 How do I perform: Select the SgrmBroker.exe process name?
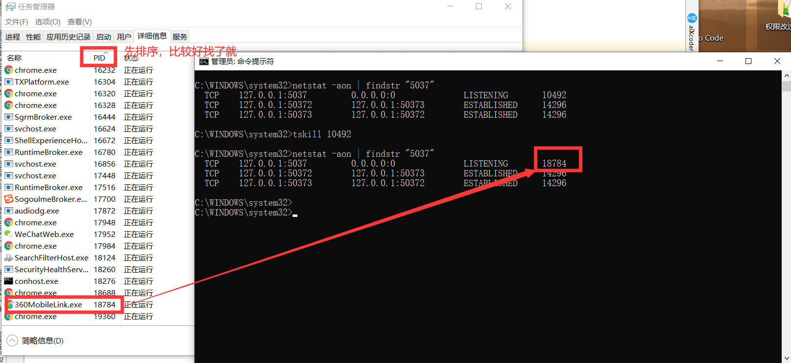click(43, 117)
